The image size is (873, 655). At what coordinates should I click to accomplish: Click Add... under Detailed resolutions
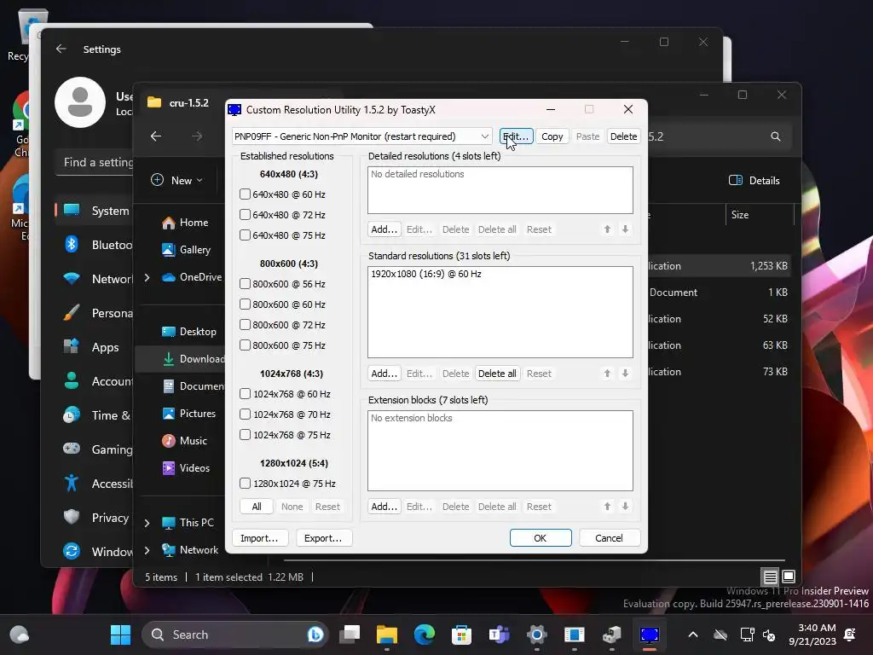click(x=384, y=229)
